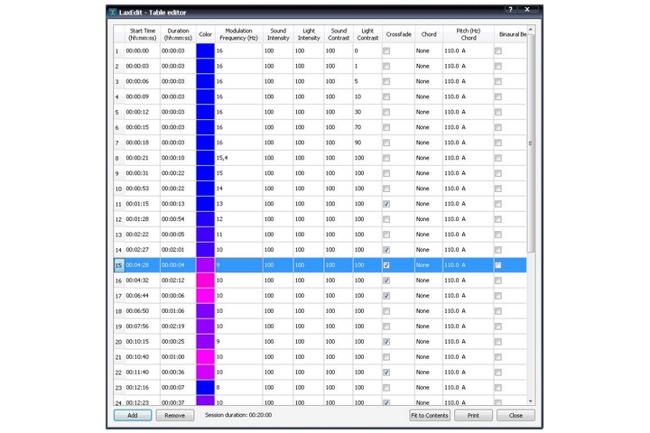Click the Print button

[472, 415]
